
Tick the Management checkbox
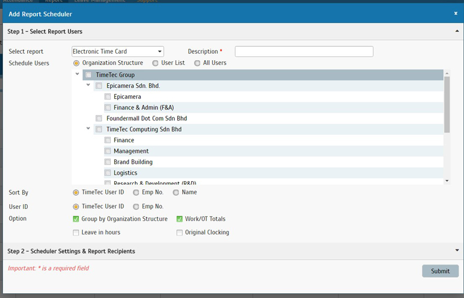point(108,151)
